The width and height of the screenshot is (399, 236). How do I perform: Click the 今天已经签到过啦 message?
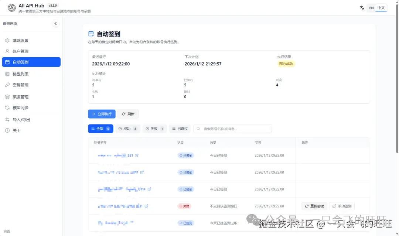click(224, 223)
